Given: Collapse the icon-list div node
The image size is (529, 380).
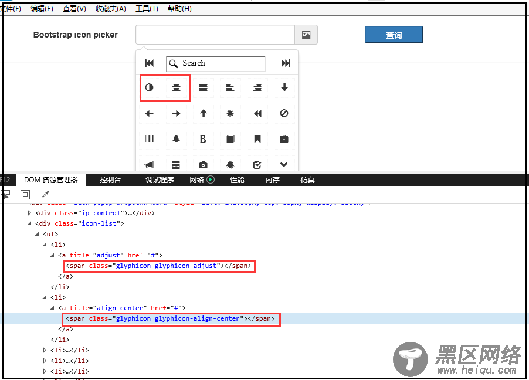Looking at the screenshot, I should pos(29,223).
